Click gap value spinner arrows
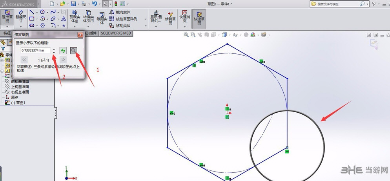Image resolution: width=390 pixels, height=181 pixels. [x=54, y=51]
